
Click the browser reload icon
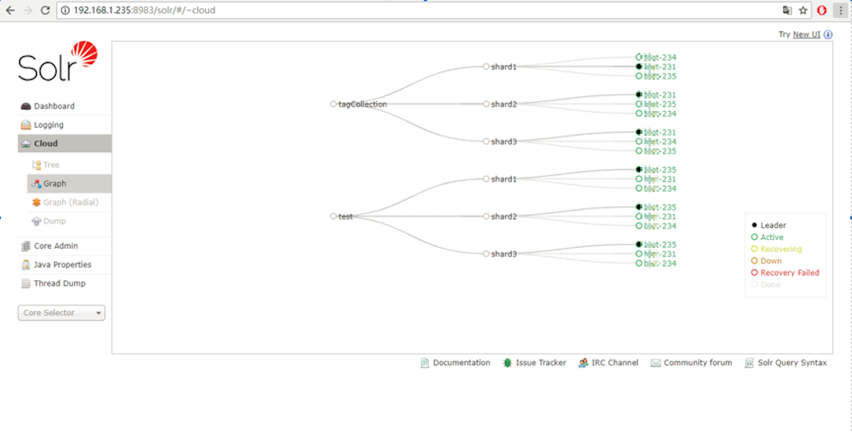[45, 10]
